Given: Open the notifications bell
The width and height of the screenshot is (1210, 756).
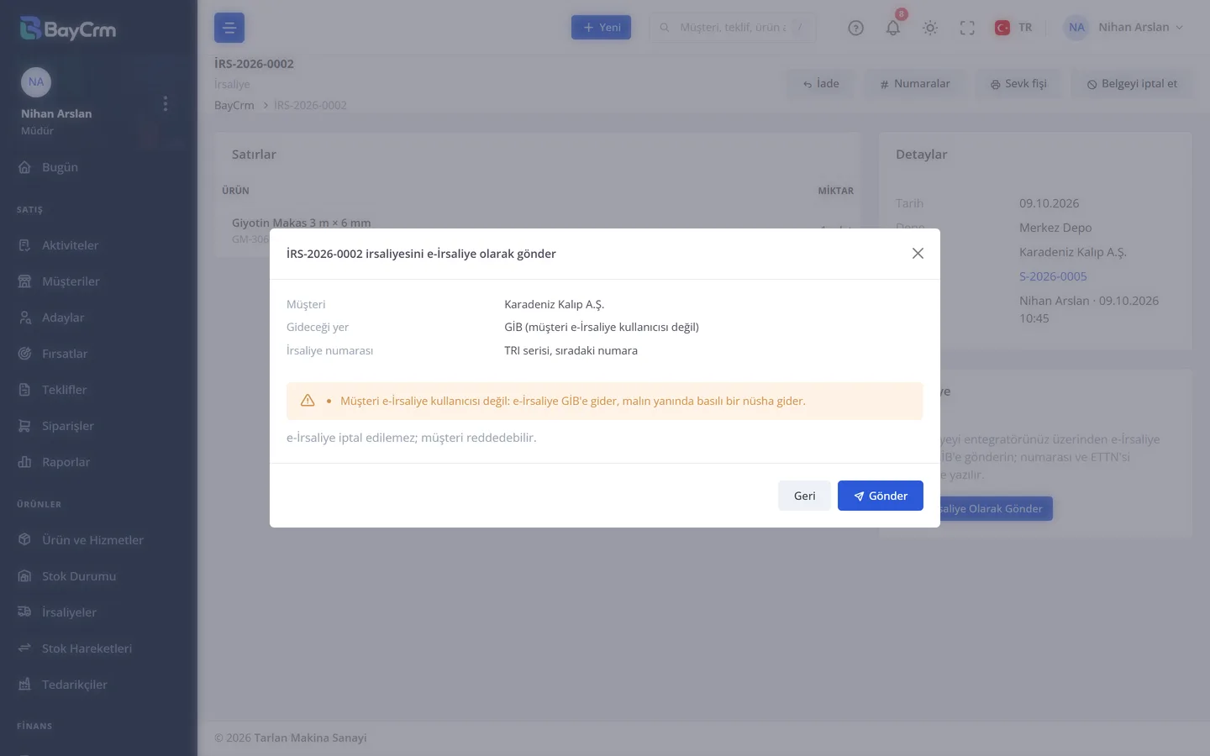Looking at the screenshot, I should [893, 28].
